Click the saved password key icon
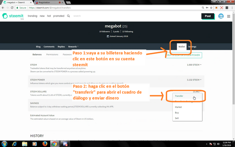The image size is (235, 147). tap(207, 8)
